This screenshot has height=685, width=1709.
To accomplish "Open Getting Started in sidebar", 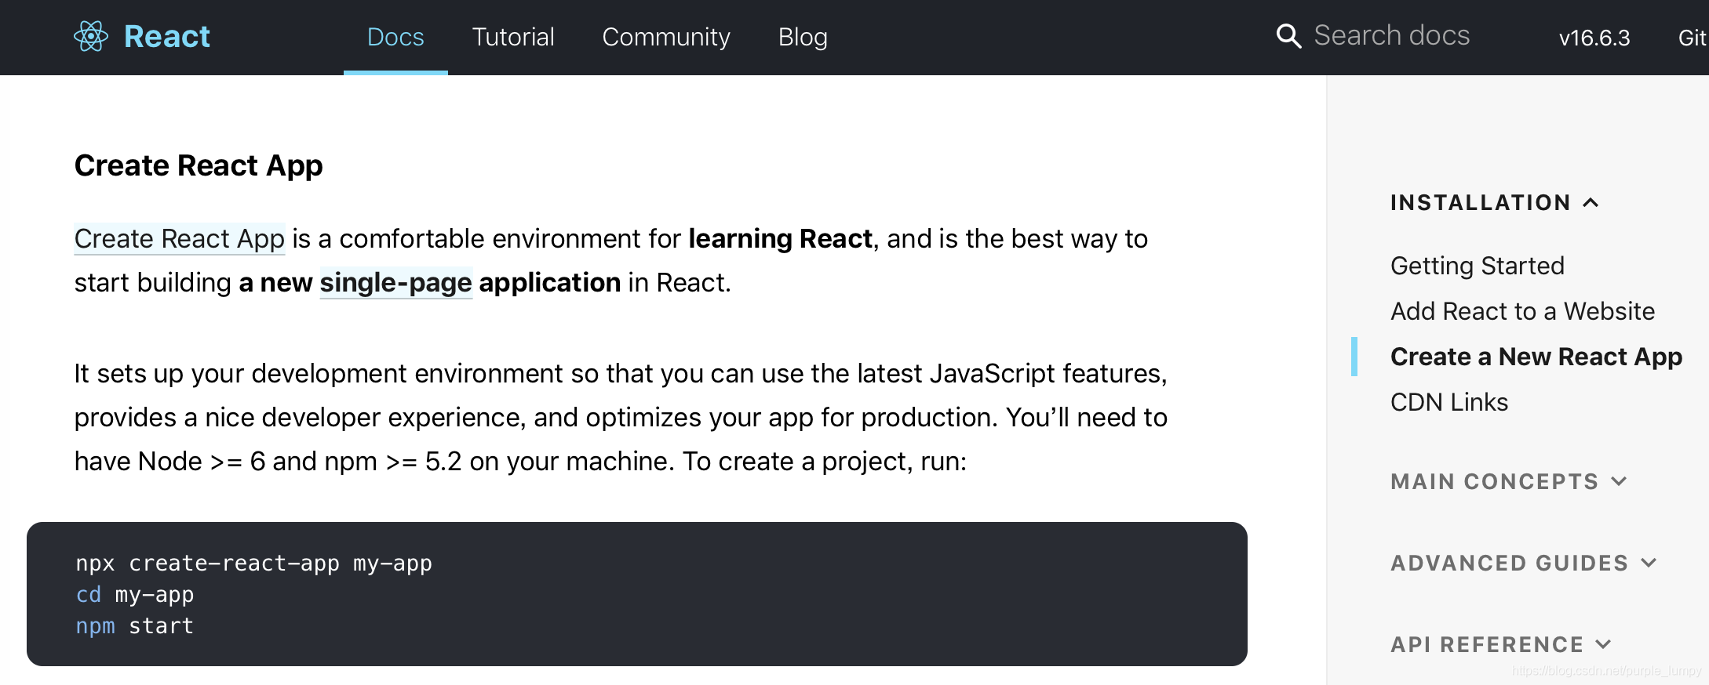I will tap(1478, 266).
